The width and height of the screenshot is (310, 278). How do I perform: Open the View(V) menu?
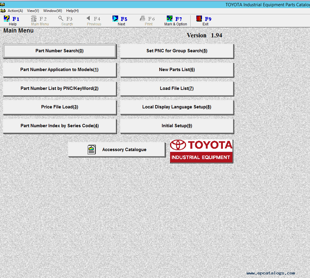(x=33, y=11)
